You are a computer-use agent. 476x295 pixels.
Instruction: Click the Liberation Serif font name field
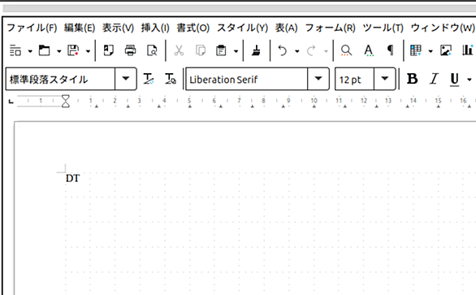(247, 80)
